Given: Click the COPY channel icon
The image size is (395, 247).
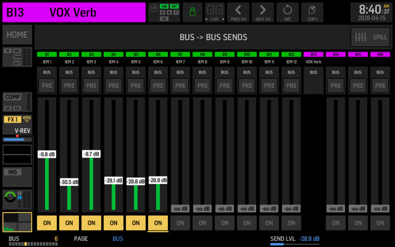Looking at the screenshot, I should click(x=312, y=12).
